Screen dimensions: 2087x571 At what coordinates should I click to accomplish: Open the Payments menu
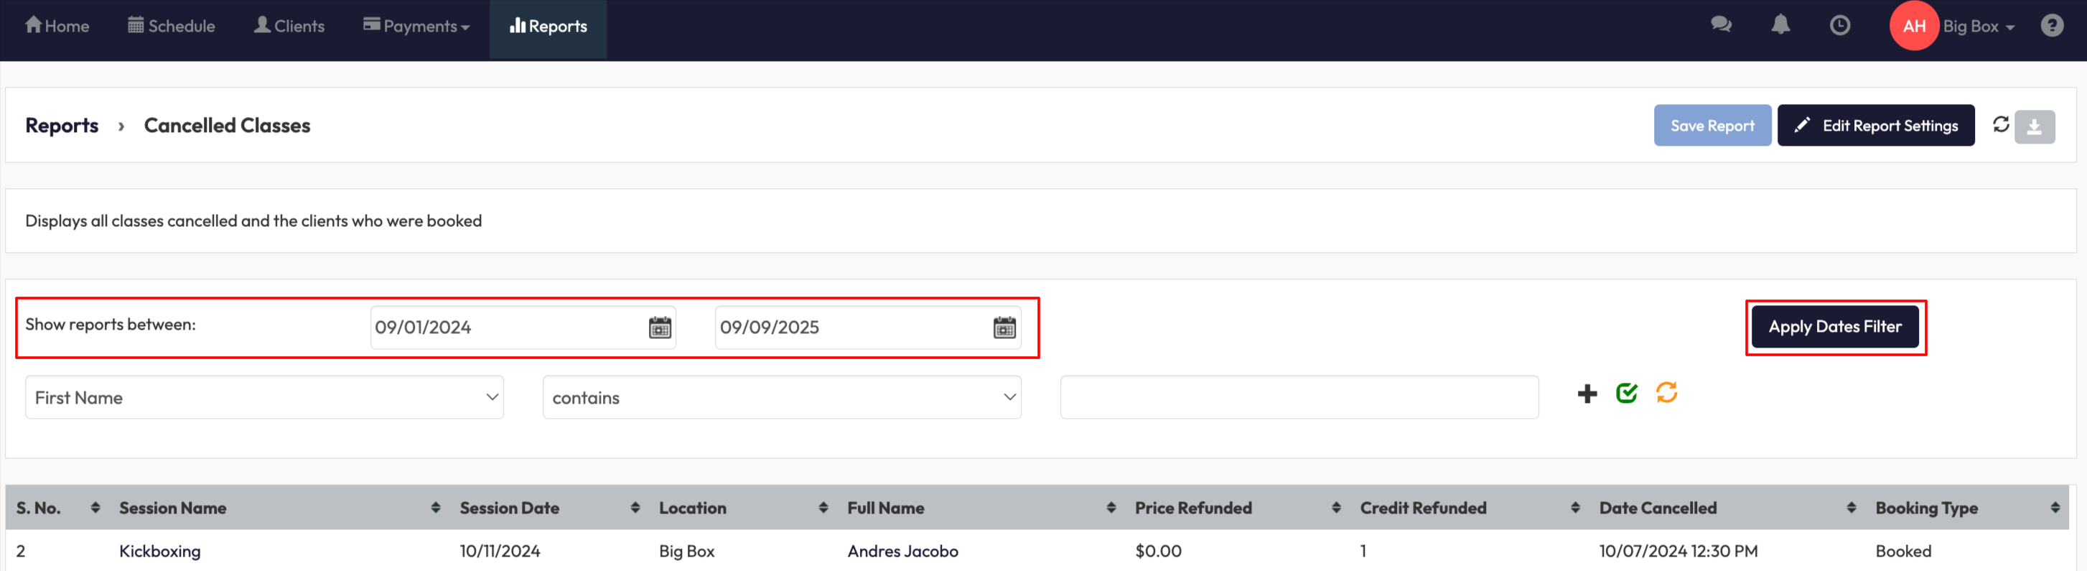point(417,27)
